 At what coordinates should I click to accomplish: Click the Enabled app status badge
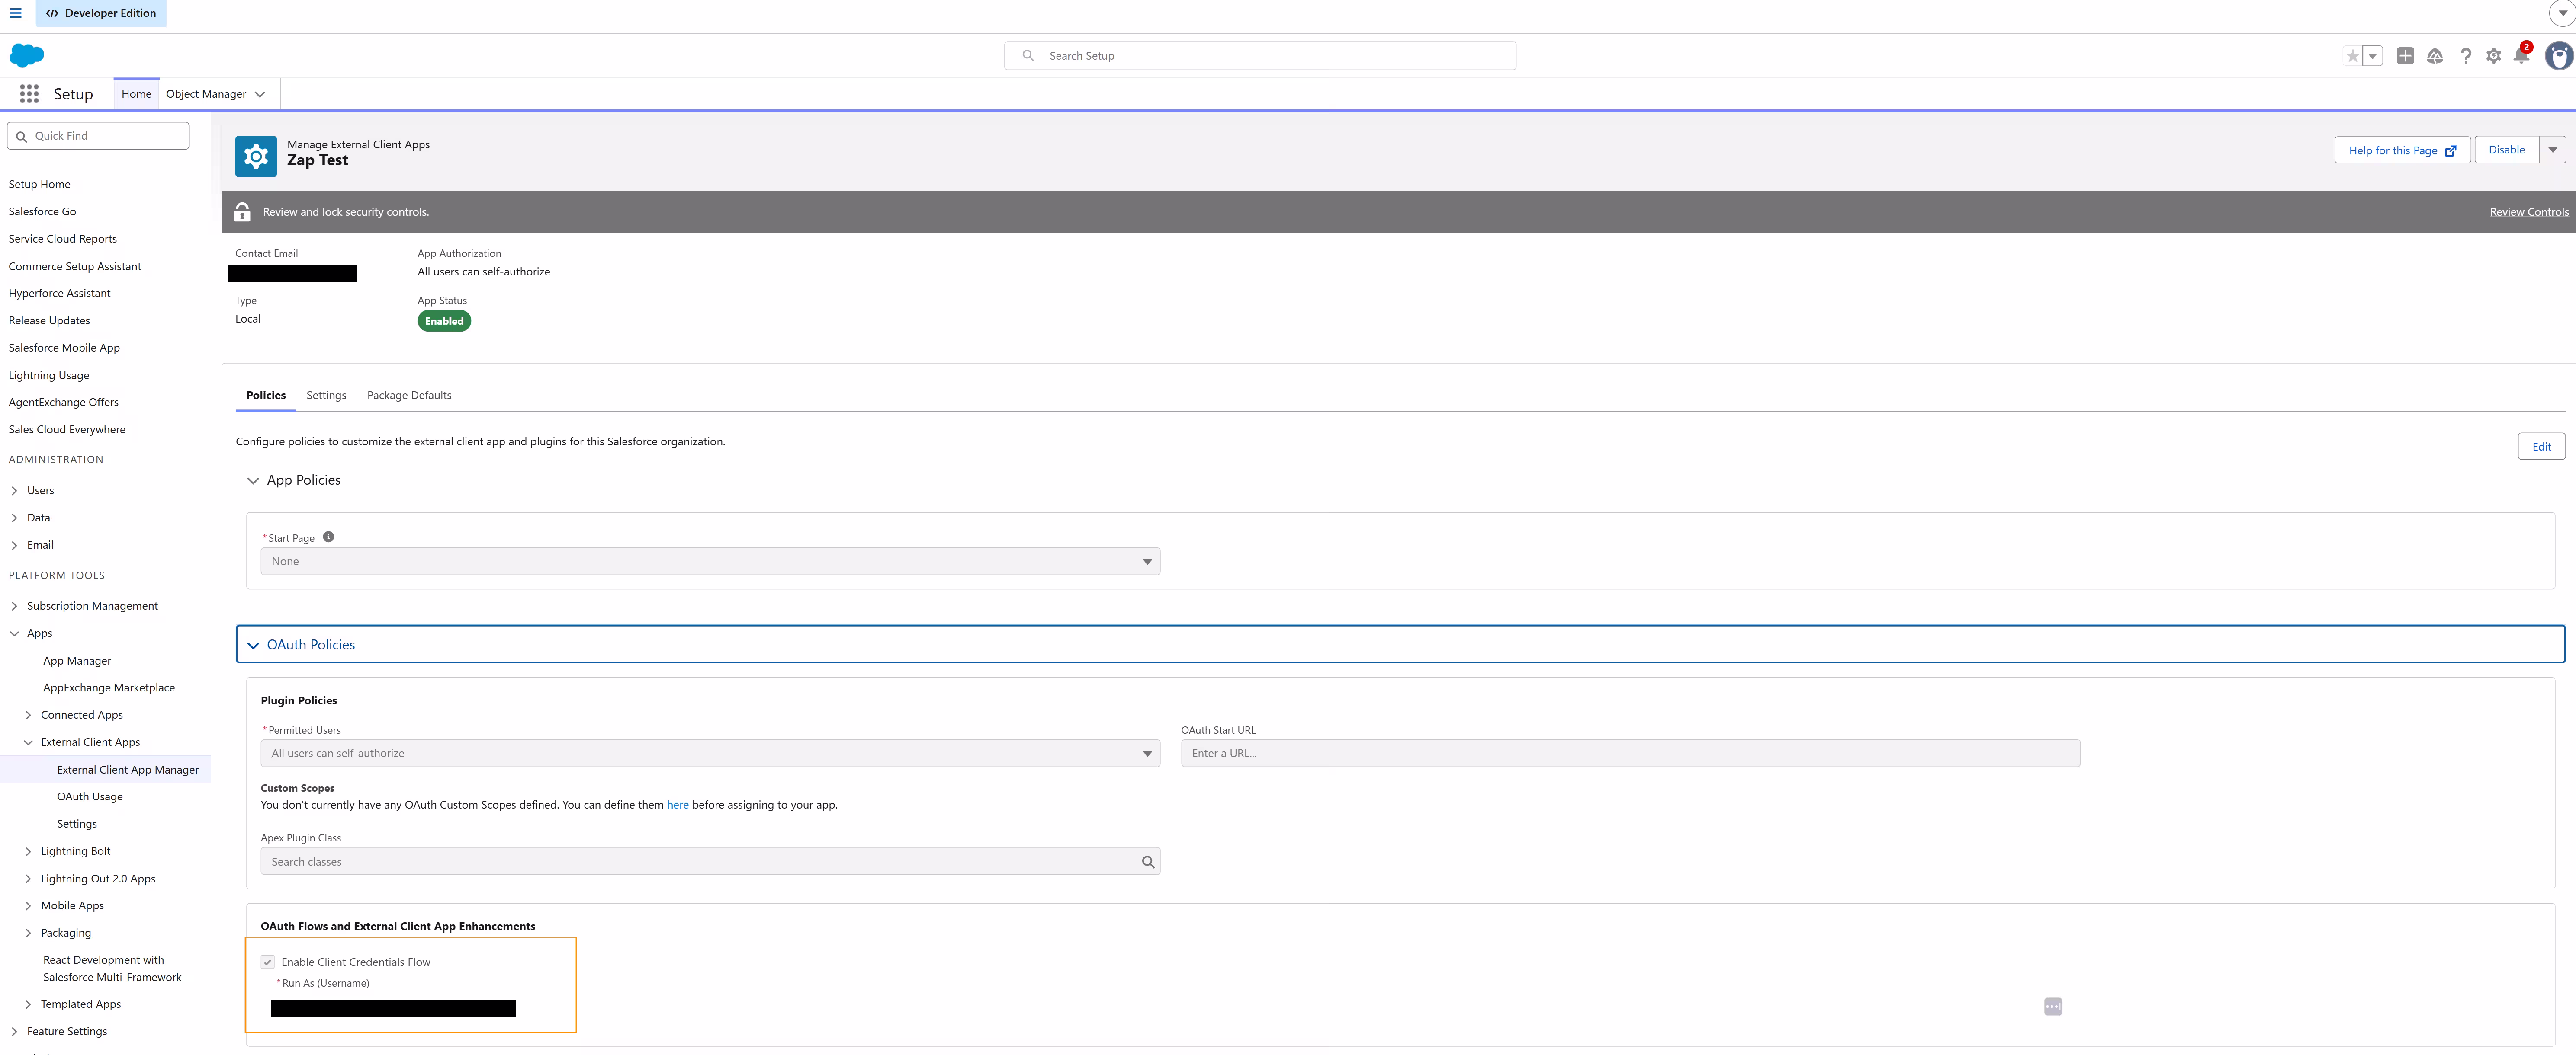(444, 321)
